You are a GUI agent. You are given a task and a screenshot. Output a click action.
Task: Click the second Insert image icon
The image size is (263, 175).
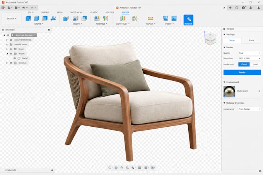tap(174, 18)
